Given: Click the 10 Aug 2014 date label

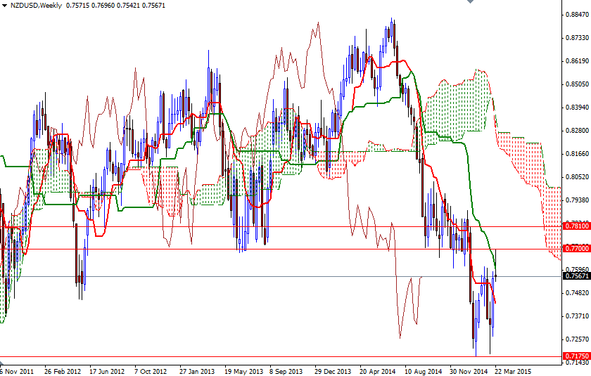Looking at the screenshot, I should (x=423, y=372).
